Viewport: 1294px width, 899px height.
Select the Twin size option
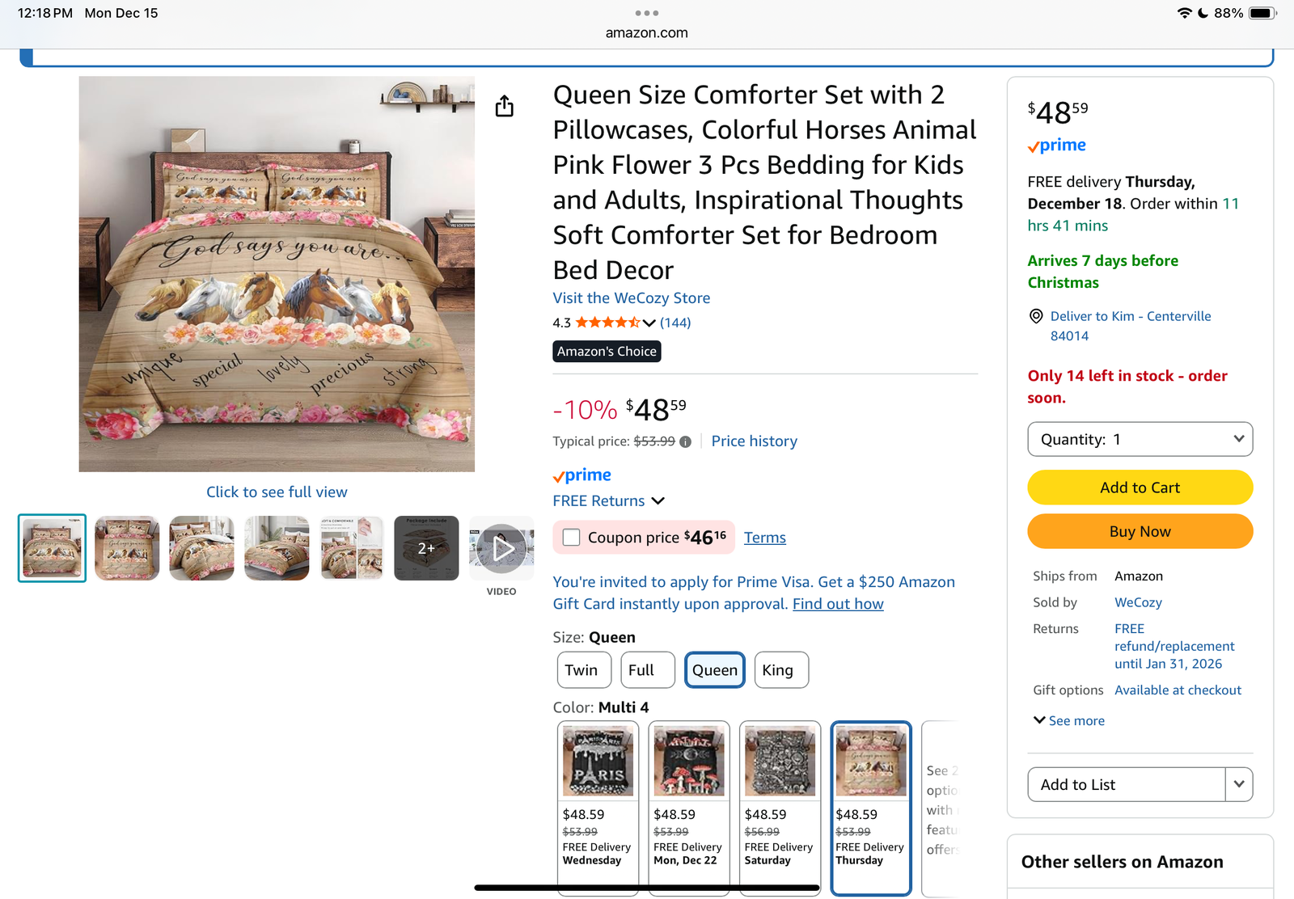tap(583, 669)
